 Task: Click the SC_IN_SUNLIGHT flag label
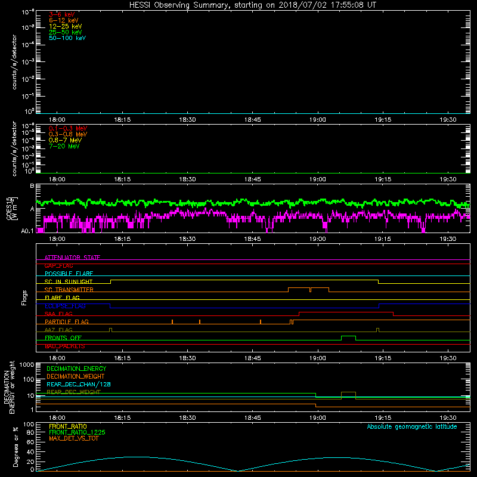69,281
